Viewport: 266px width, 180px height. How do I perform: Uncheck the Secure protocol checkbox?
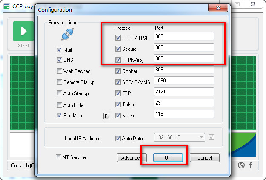[118, 49]
